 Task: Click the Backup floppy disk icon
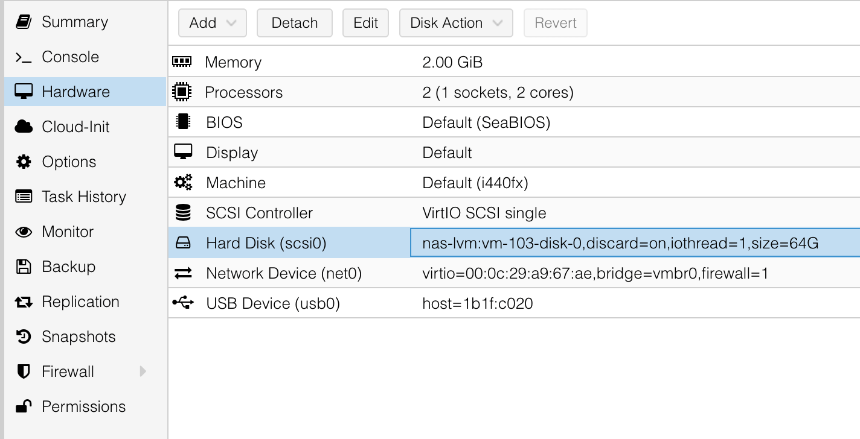coord(24,267)
